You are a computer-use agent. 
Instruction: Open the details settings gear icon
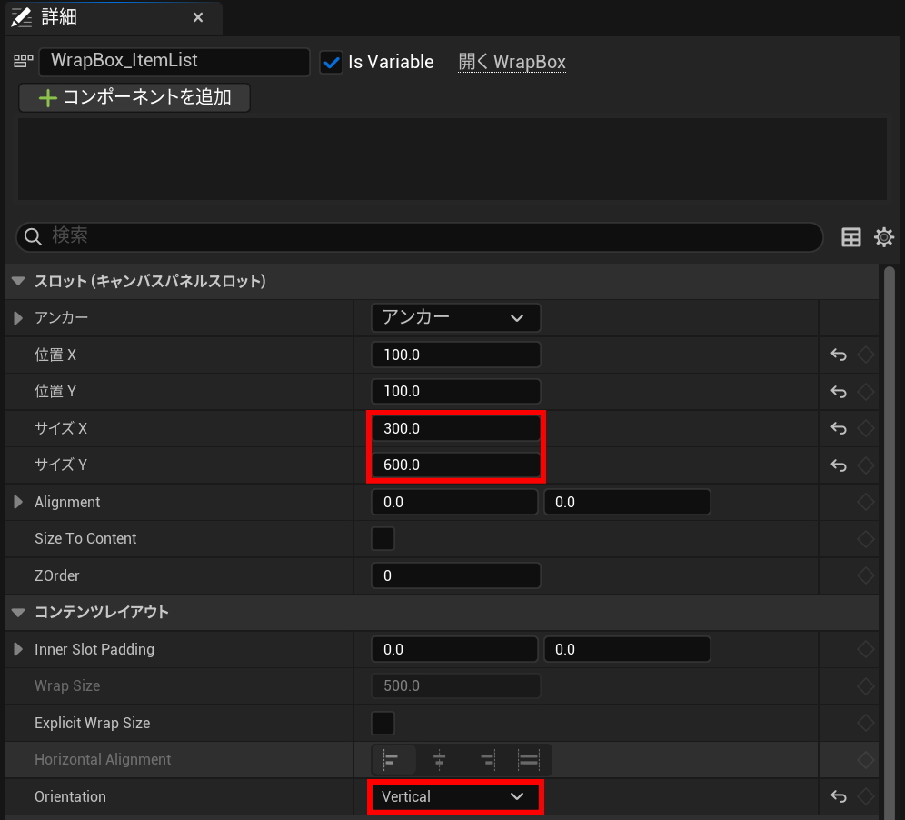(x=883, y=237)
